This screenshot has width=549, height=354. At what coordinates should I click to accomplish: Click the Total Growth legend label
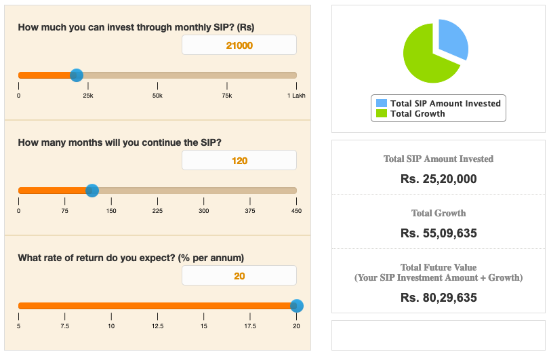pyautogui.click(x=418, y=113)
